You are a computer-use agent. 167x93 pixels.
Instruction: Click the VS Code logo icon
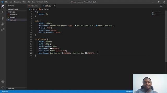click(2, 2)
